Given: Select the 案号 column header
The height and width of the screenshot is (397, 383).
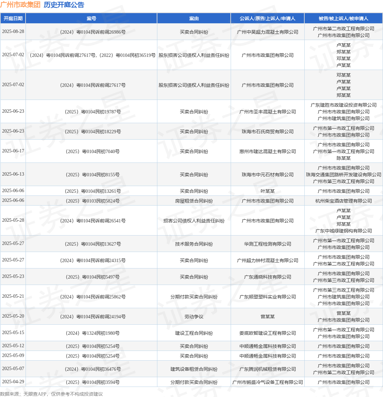Looking at the screenshot, I should coord(91,19).
